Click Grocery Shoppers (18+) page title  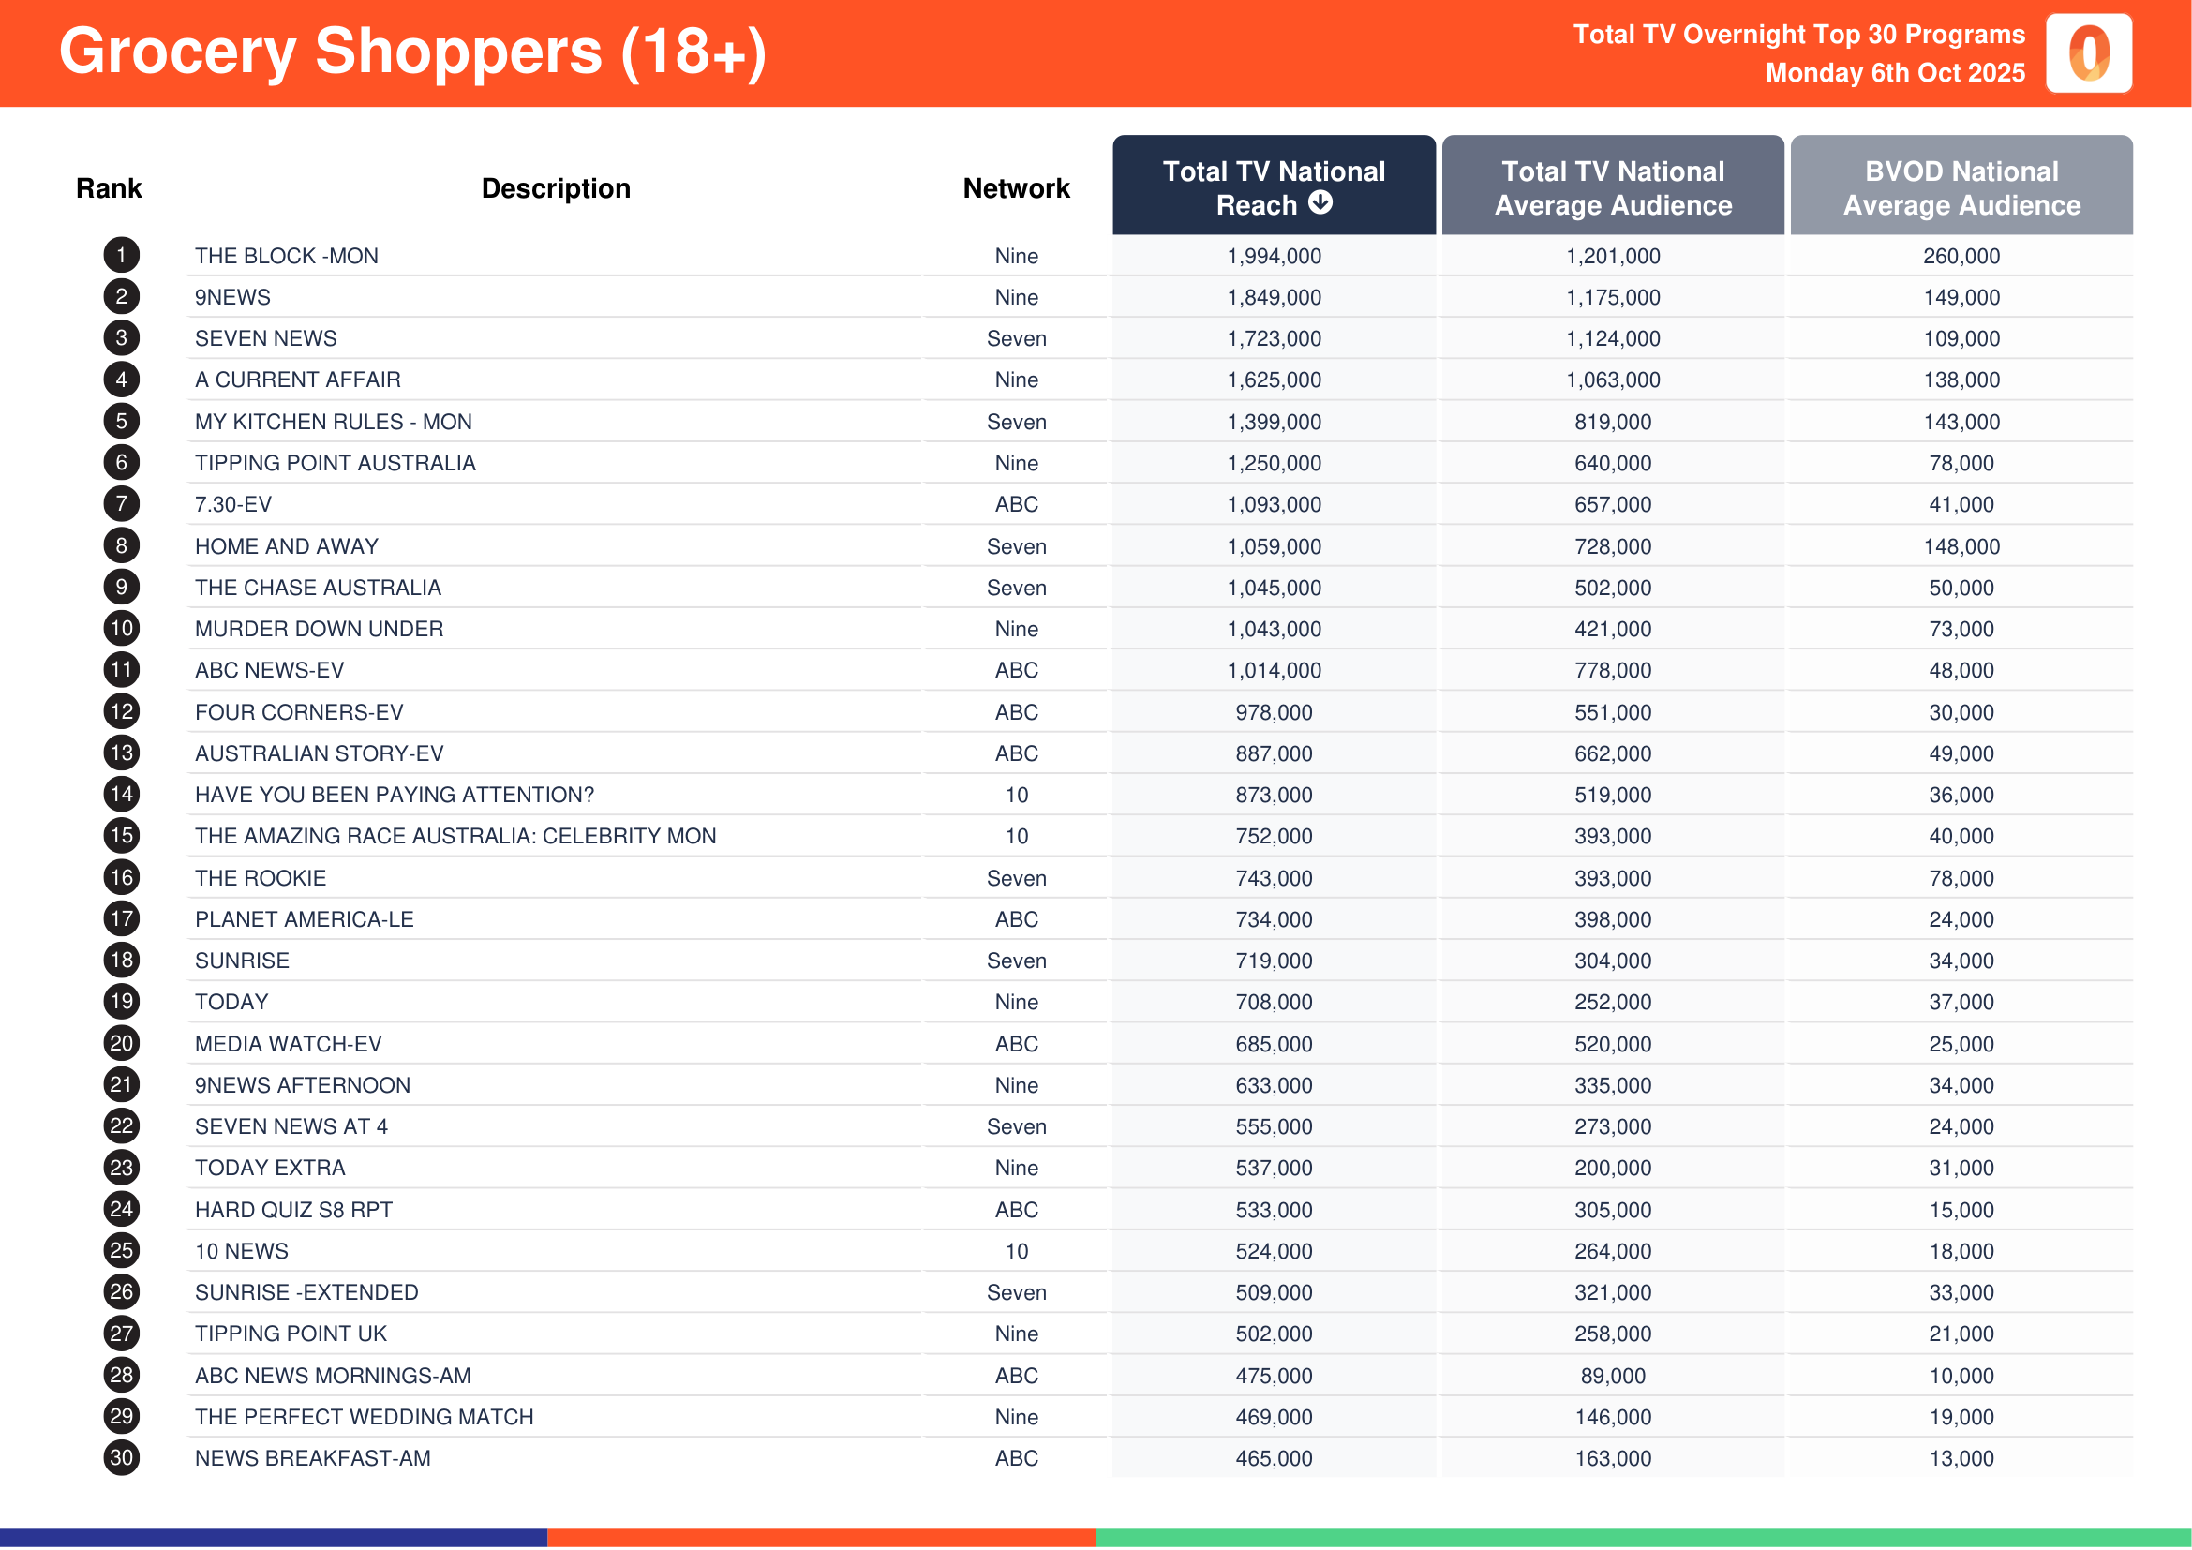(412, 52)
